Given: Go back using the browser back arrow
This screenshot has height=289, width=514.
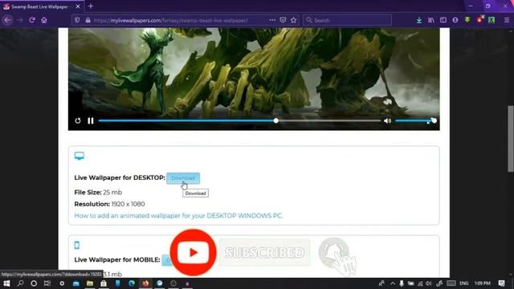Looking at the screenshot, I should tap(7, 20).
